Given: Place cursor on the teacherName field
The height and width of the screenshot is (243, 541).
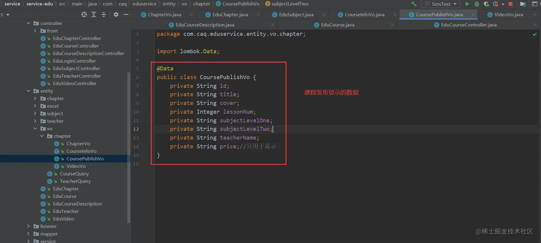Looking at the screenshot, I should (x=238, y=137).
